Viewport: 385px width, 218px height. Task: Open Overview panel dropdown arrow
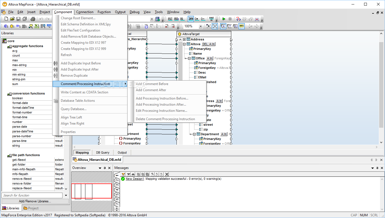click(x=100, y=168)
